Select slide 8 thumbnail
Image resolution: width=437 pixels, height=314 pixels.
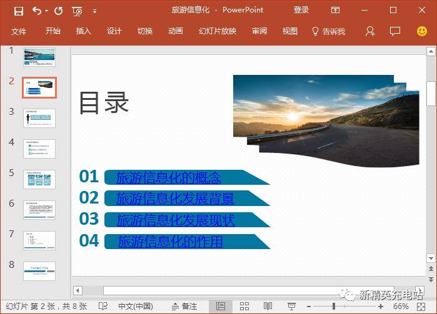click(x=39, y=271)
